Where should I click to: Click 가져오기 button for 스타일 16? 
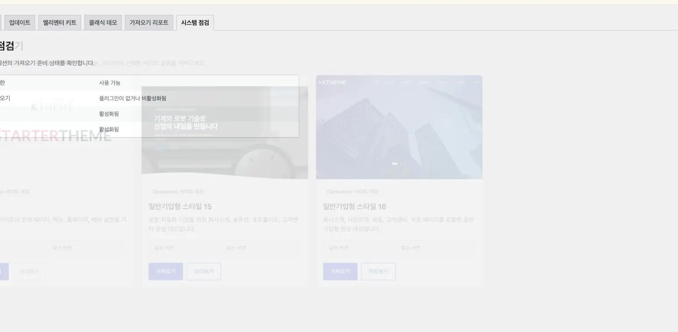pos(340,271)
